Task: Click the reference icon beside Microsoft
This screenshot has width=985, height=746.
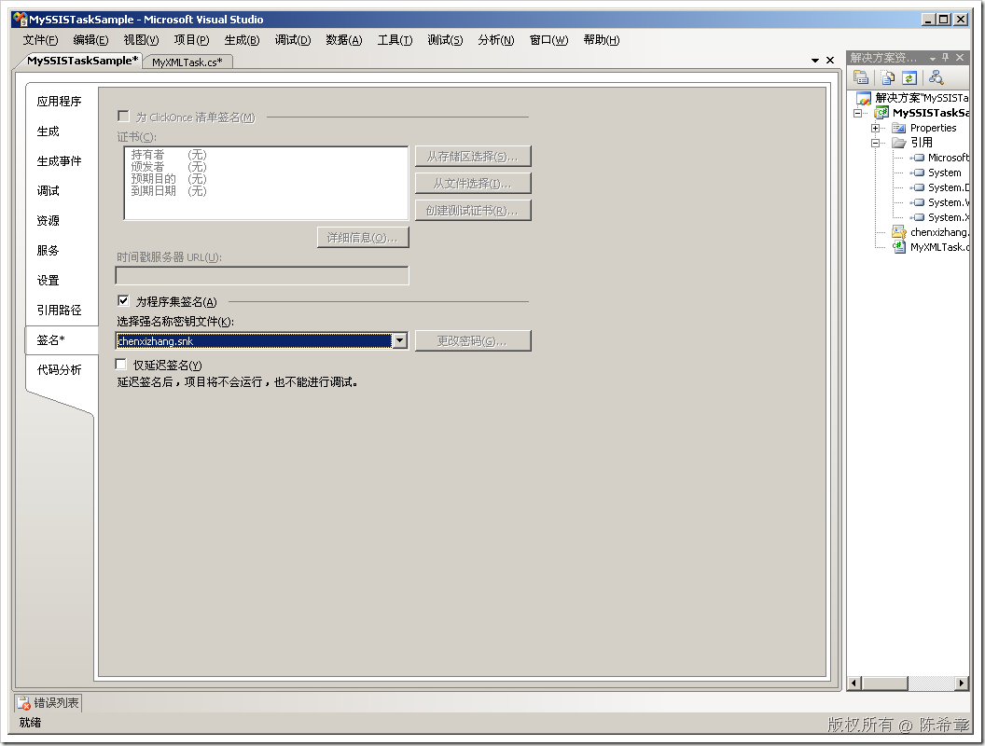Action: [x=919, y=158]
